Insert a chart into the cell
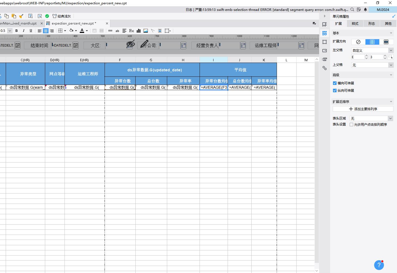 coord(139,31)
